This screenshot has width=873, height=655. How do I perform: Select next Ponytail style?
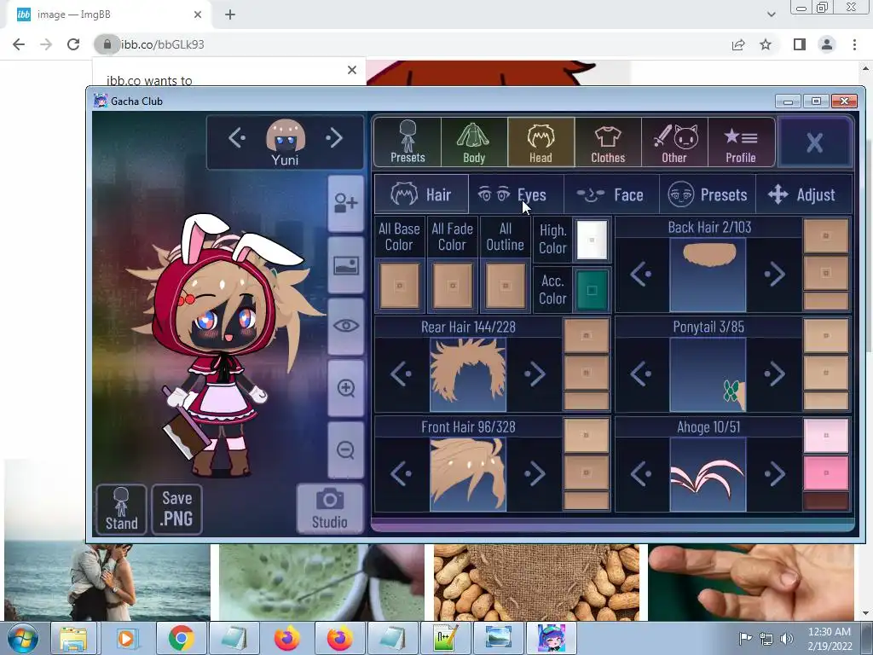pyautogui.click(x=774, y=374)
